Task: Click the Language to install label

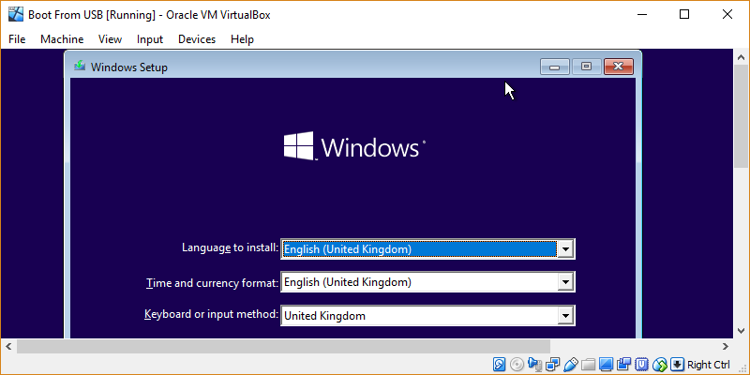Action: (230, 247)
